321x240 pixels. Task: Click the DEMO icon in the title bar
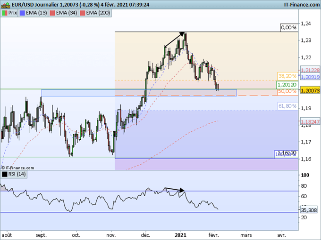5,5
